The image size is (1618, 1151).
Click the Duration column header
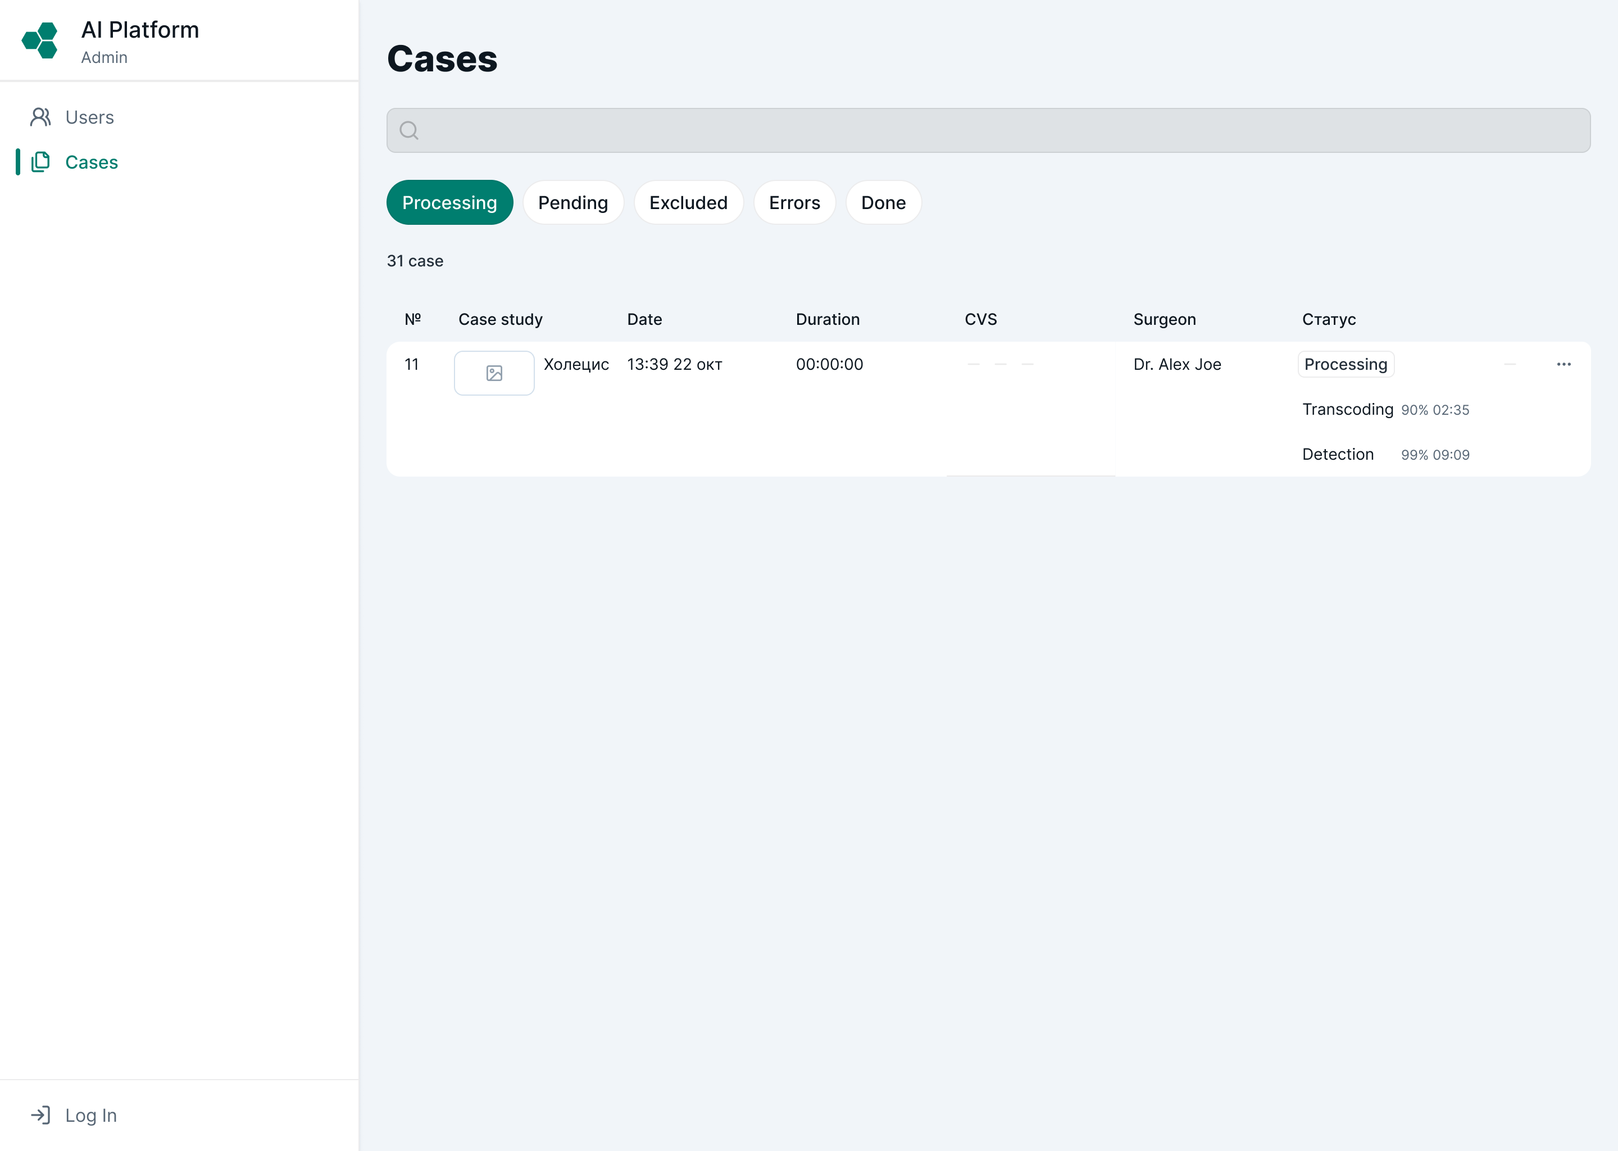pyautogui.click(x=828, y=319)
